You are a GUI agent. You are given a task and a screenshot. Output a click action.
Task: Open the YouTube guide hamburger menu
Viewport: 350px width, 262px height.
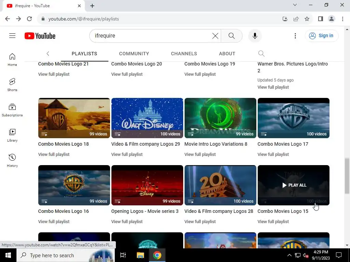click(x=12, y=35)
